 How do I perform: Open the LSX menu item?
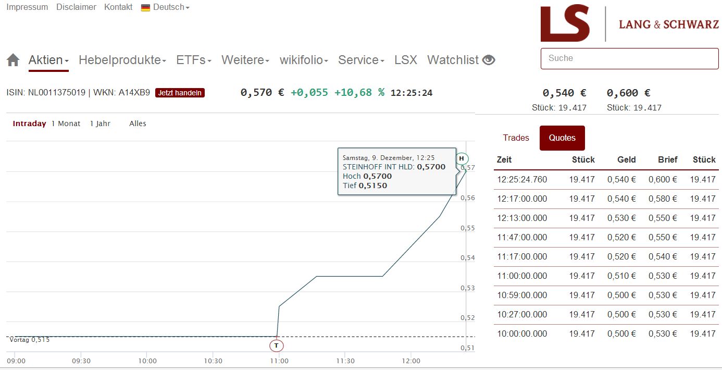[x=406, y=60]
